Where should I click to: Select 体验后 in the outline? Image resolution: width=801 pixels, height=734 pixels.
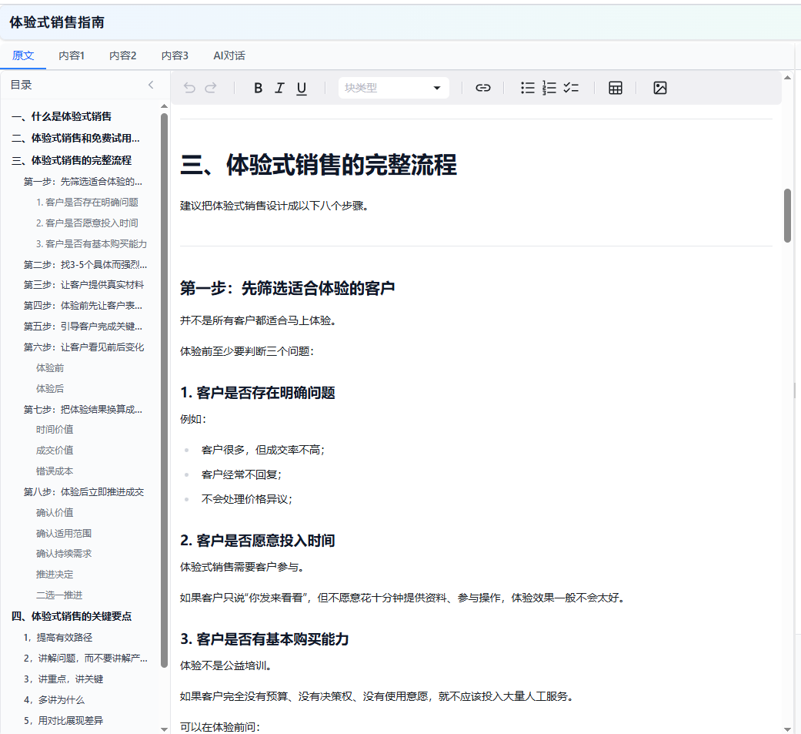click(x=50, y=389)
